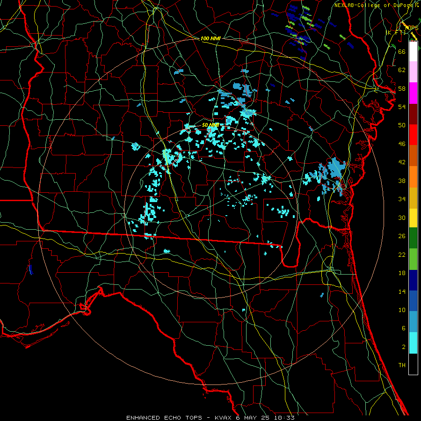
Task: Click the cyan legend swatch
Action: click(413, 343)
